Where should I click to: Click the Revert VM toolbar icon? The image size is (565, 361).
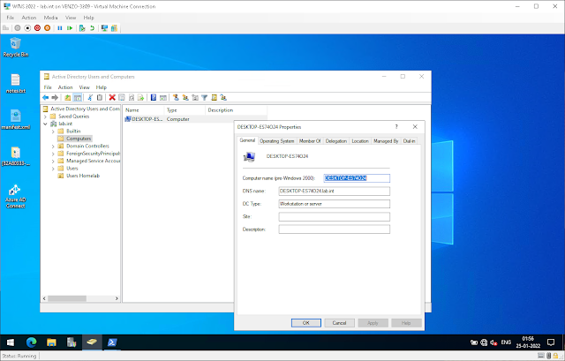[92, 28]
